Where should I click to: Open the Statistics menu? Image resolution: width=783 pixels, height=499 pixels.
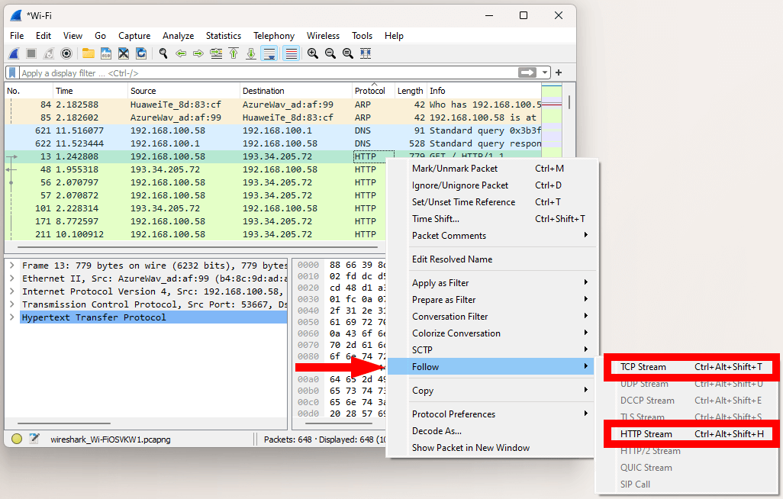click(x=224, y=36)
